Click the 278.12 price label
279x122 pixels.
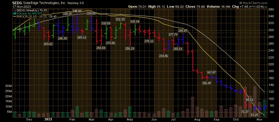coord(149,41)
